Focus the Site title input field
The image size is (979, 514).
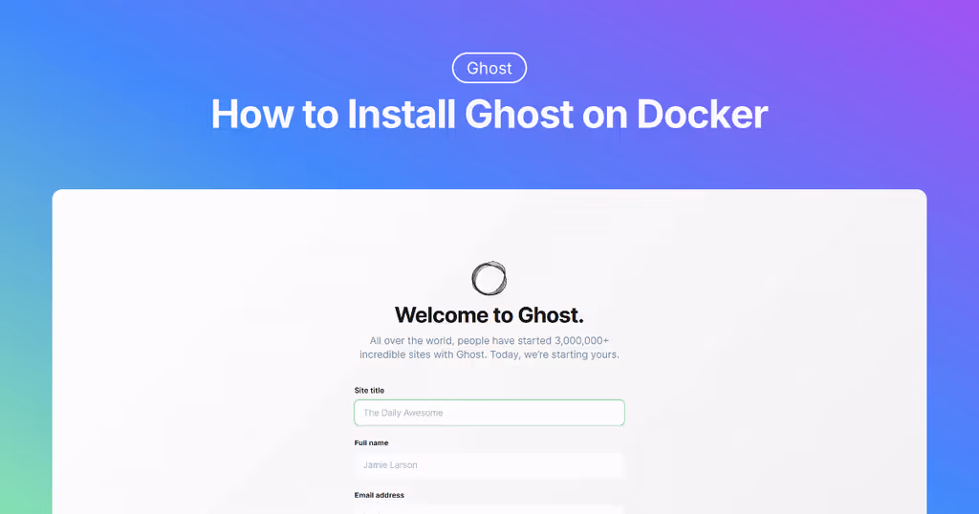click(489, 413)
